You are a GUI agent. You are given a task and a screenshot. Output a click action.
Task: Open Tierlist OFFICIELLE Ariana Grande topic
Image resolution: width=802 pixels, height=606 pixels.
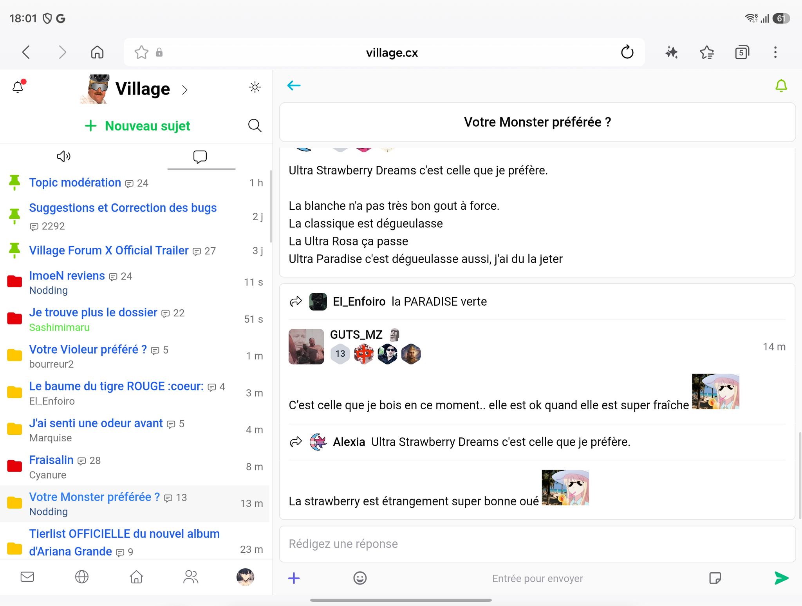pyautogui.click(x=124, y=542)
